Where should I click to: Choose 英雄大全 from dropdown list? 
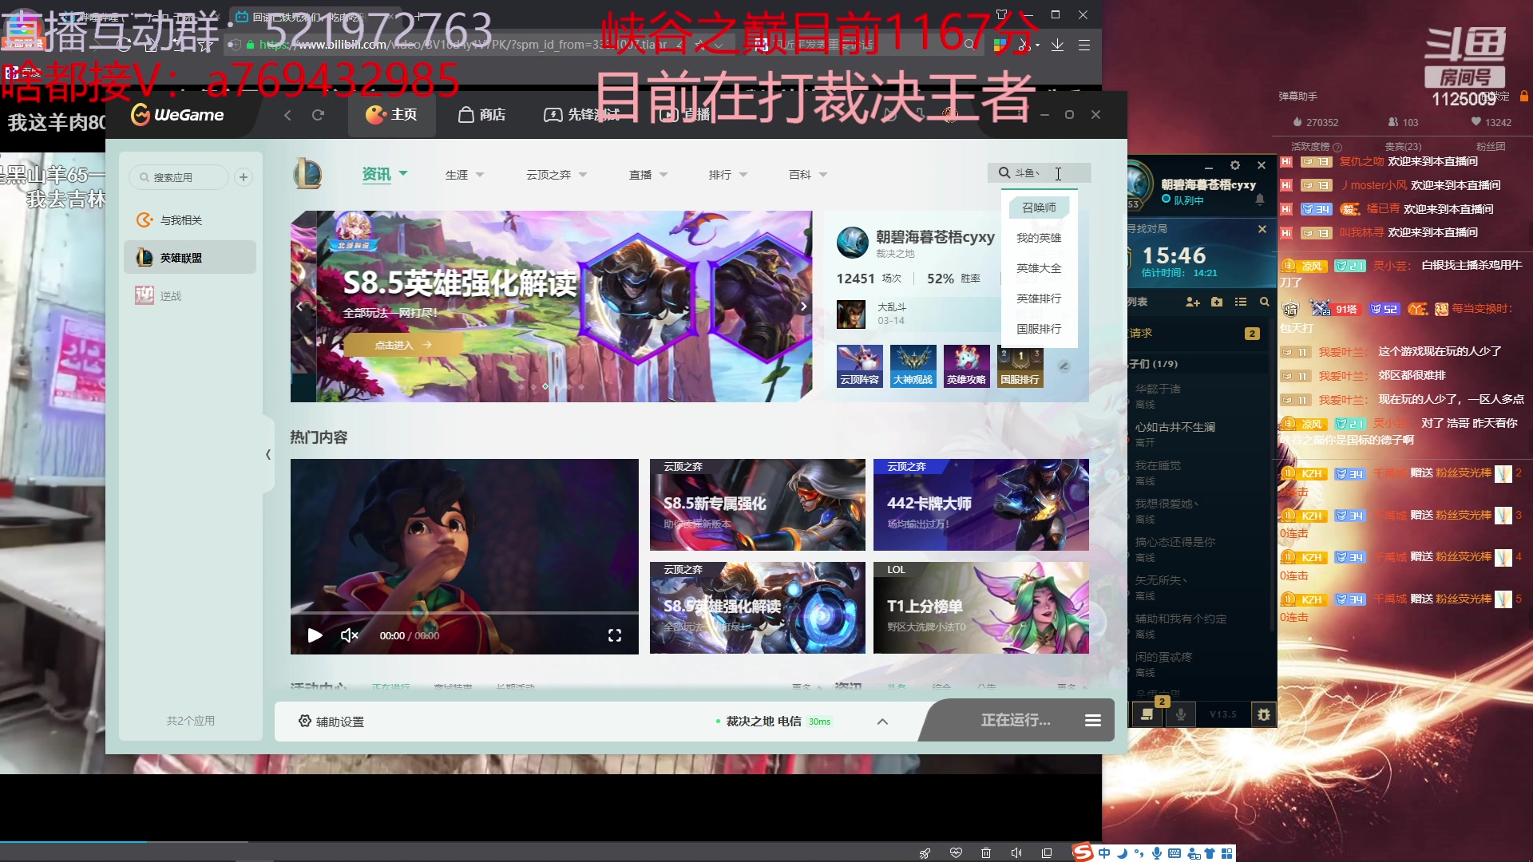coord(1039,268)
